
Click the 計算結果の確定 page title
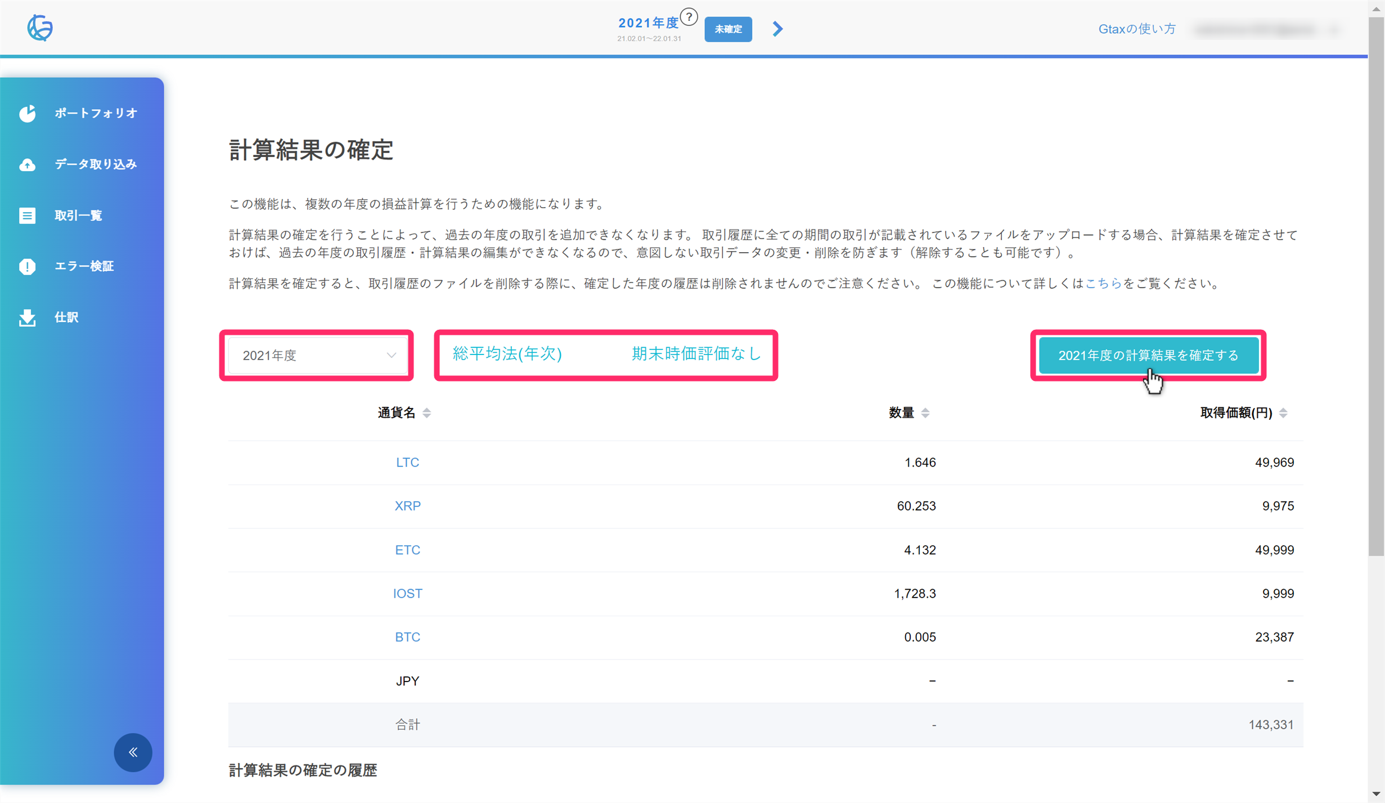point(311,150)
